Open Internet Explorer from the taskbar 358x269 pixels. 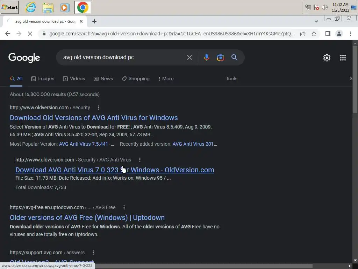30,8
